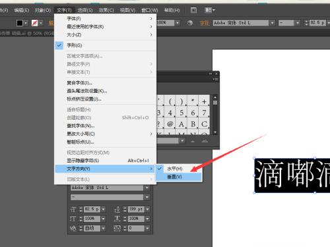Click the stroke none swatch
The image size is (330, 247).
pos(35,23)
